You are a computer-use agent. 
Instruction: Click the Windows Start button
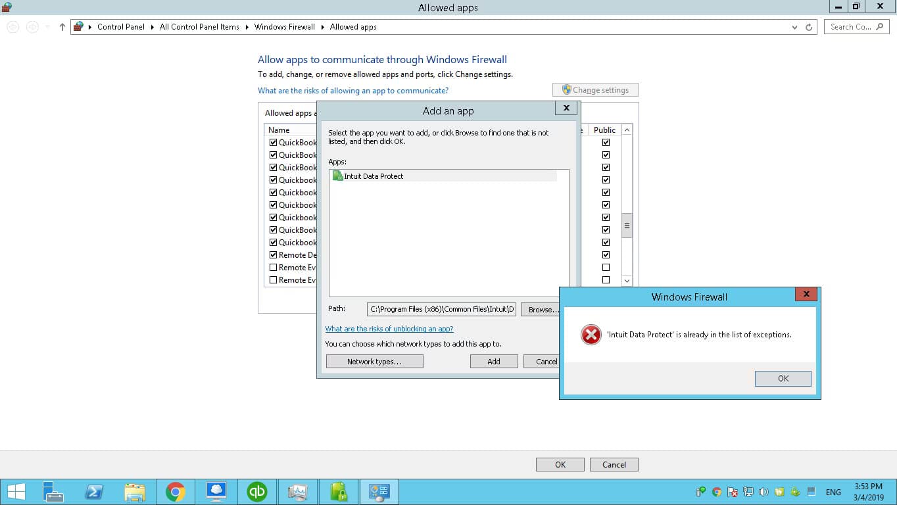point(16,492)
